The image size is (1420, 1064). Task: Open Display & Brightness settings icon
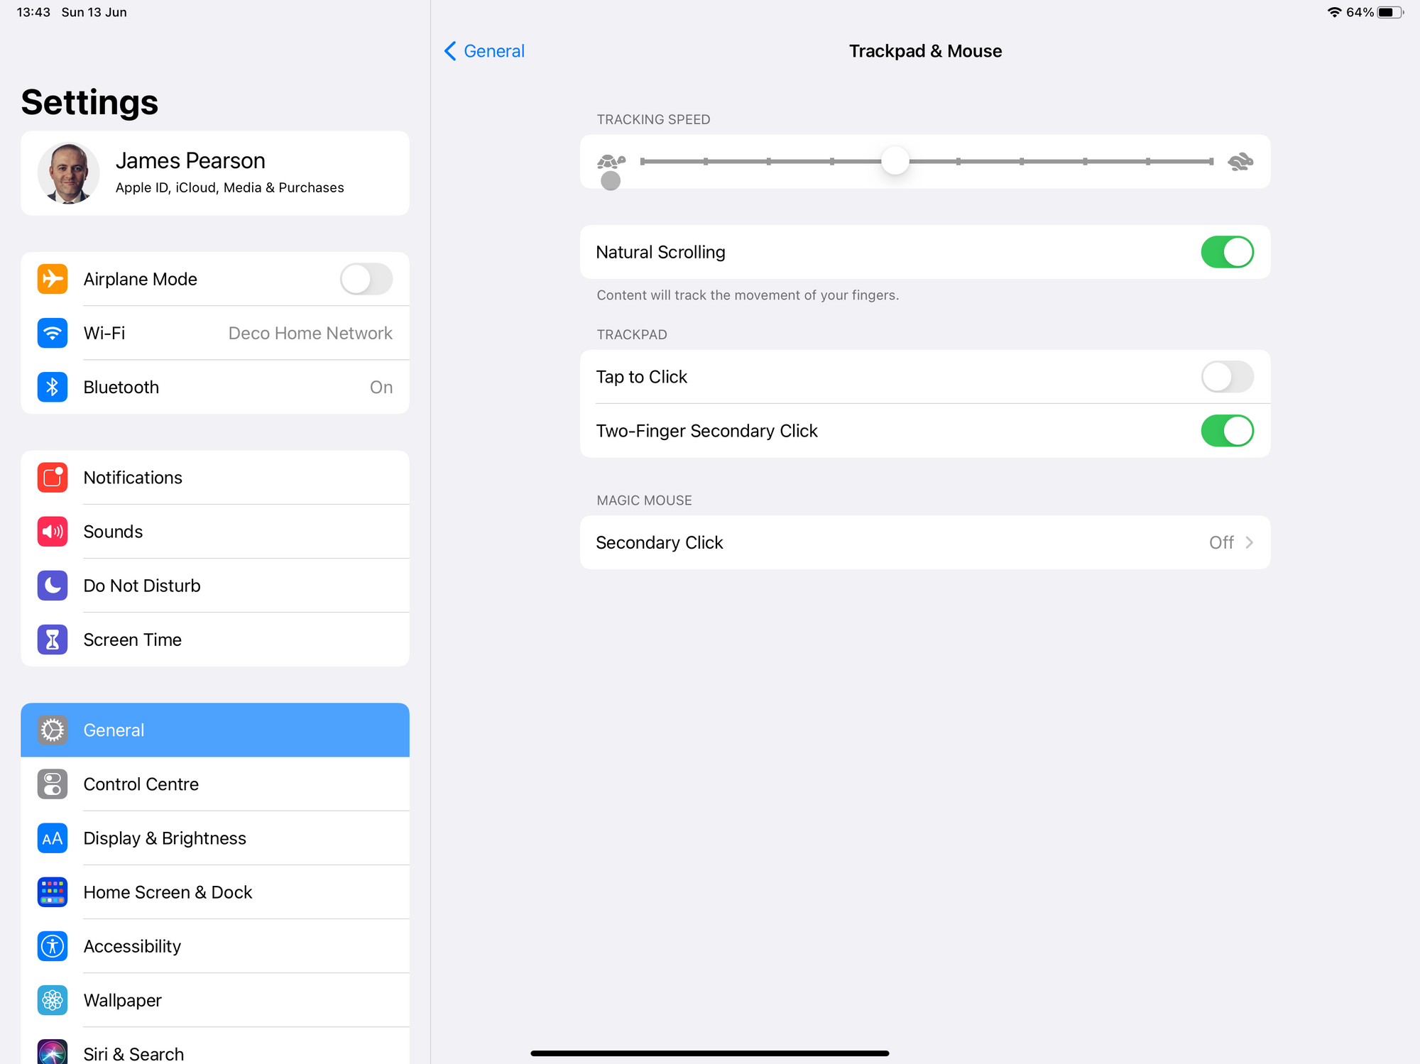coord(52,838)
